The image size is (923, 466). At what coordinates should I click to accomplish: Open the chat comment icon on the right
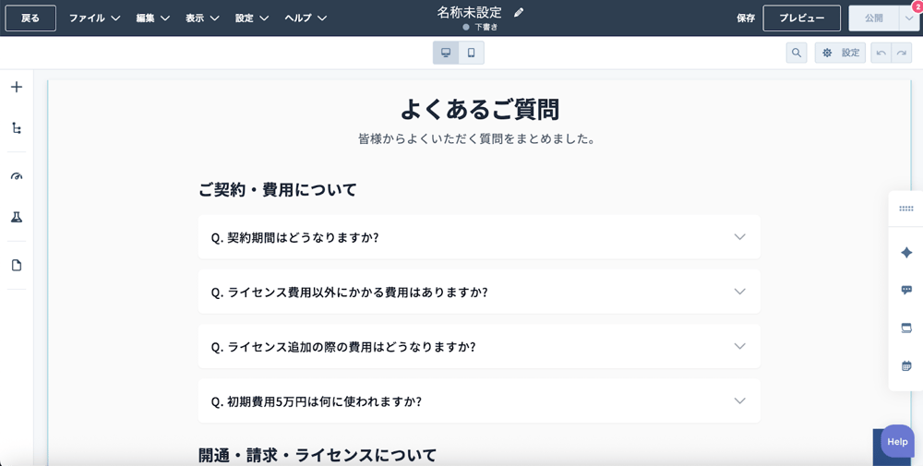pyautogui.click(x=906, y=290)
